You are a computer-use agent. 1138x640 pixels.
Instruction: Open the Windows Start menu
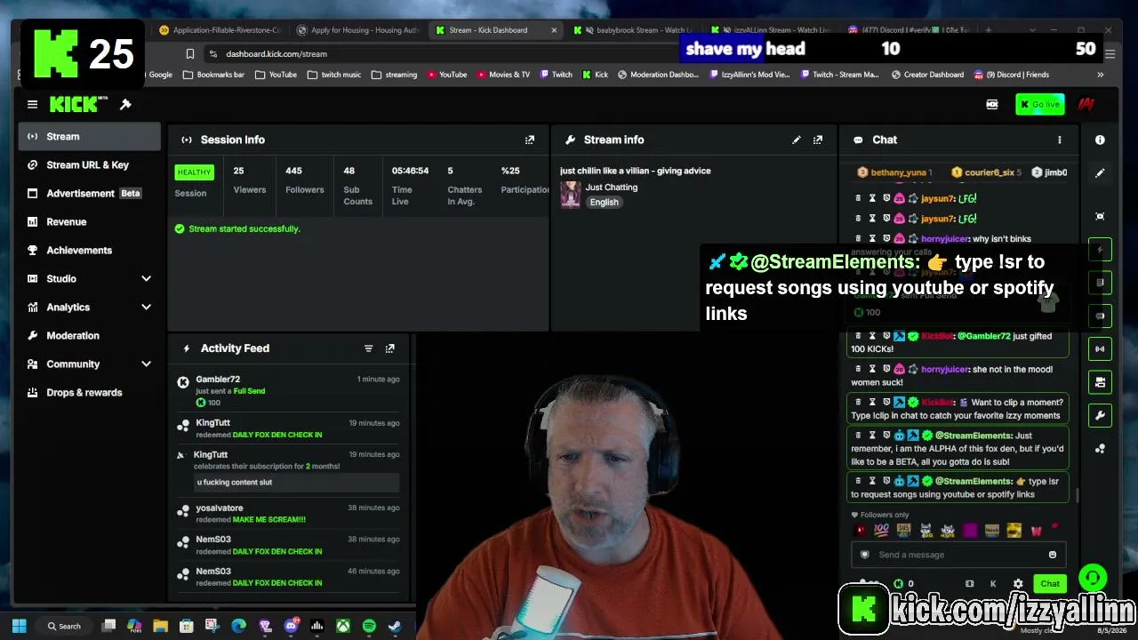[x=20, y=626]
